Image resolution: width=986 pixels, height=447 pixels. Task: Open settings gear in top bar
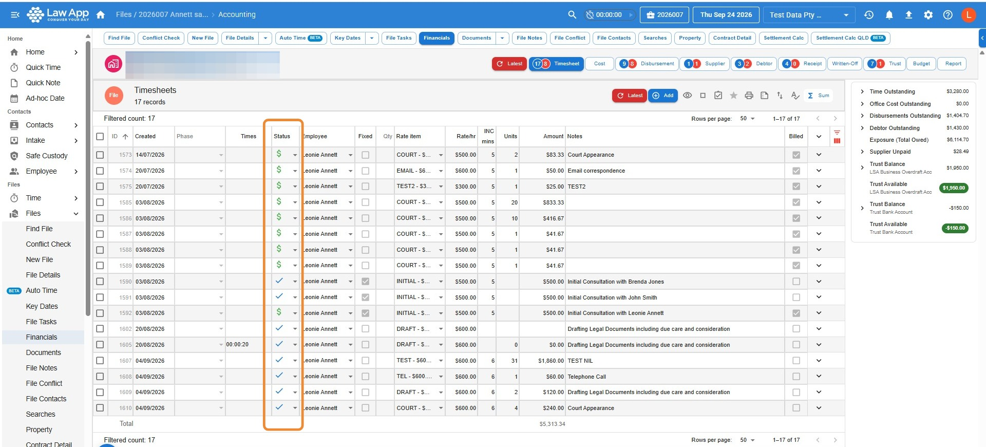tap(928, 15)
